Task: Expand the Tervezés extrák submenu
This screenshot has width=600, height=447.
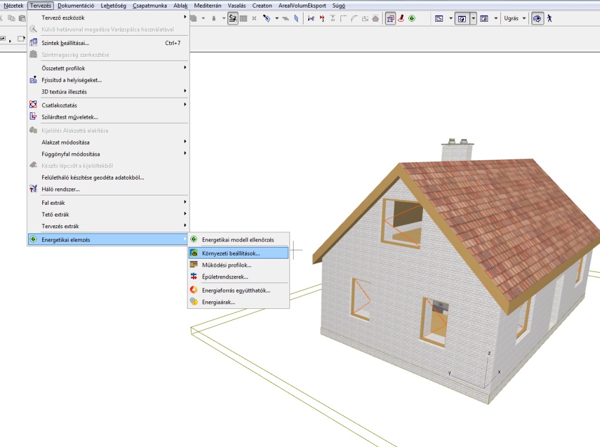Action: tap(108, 226)
